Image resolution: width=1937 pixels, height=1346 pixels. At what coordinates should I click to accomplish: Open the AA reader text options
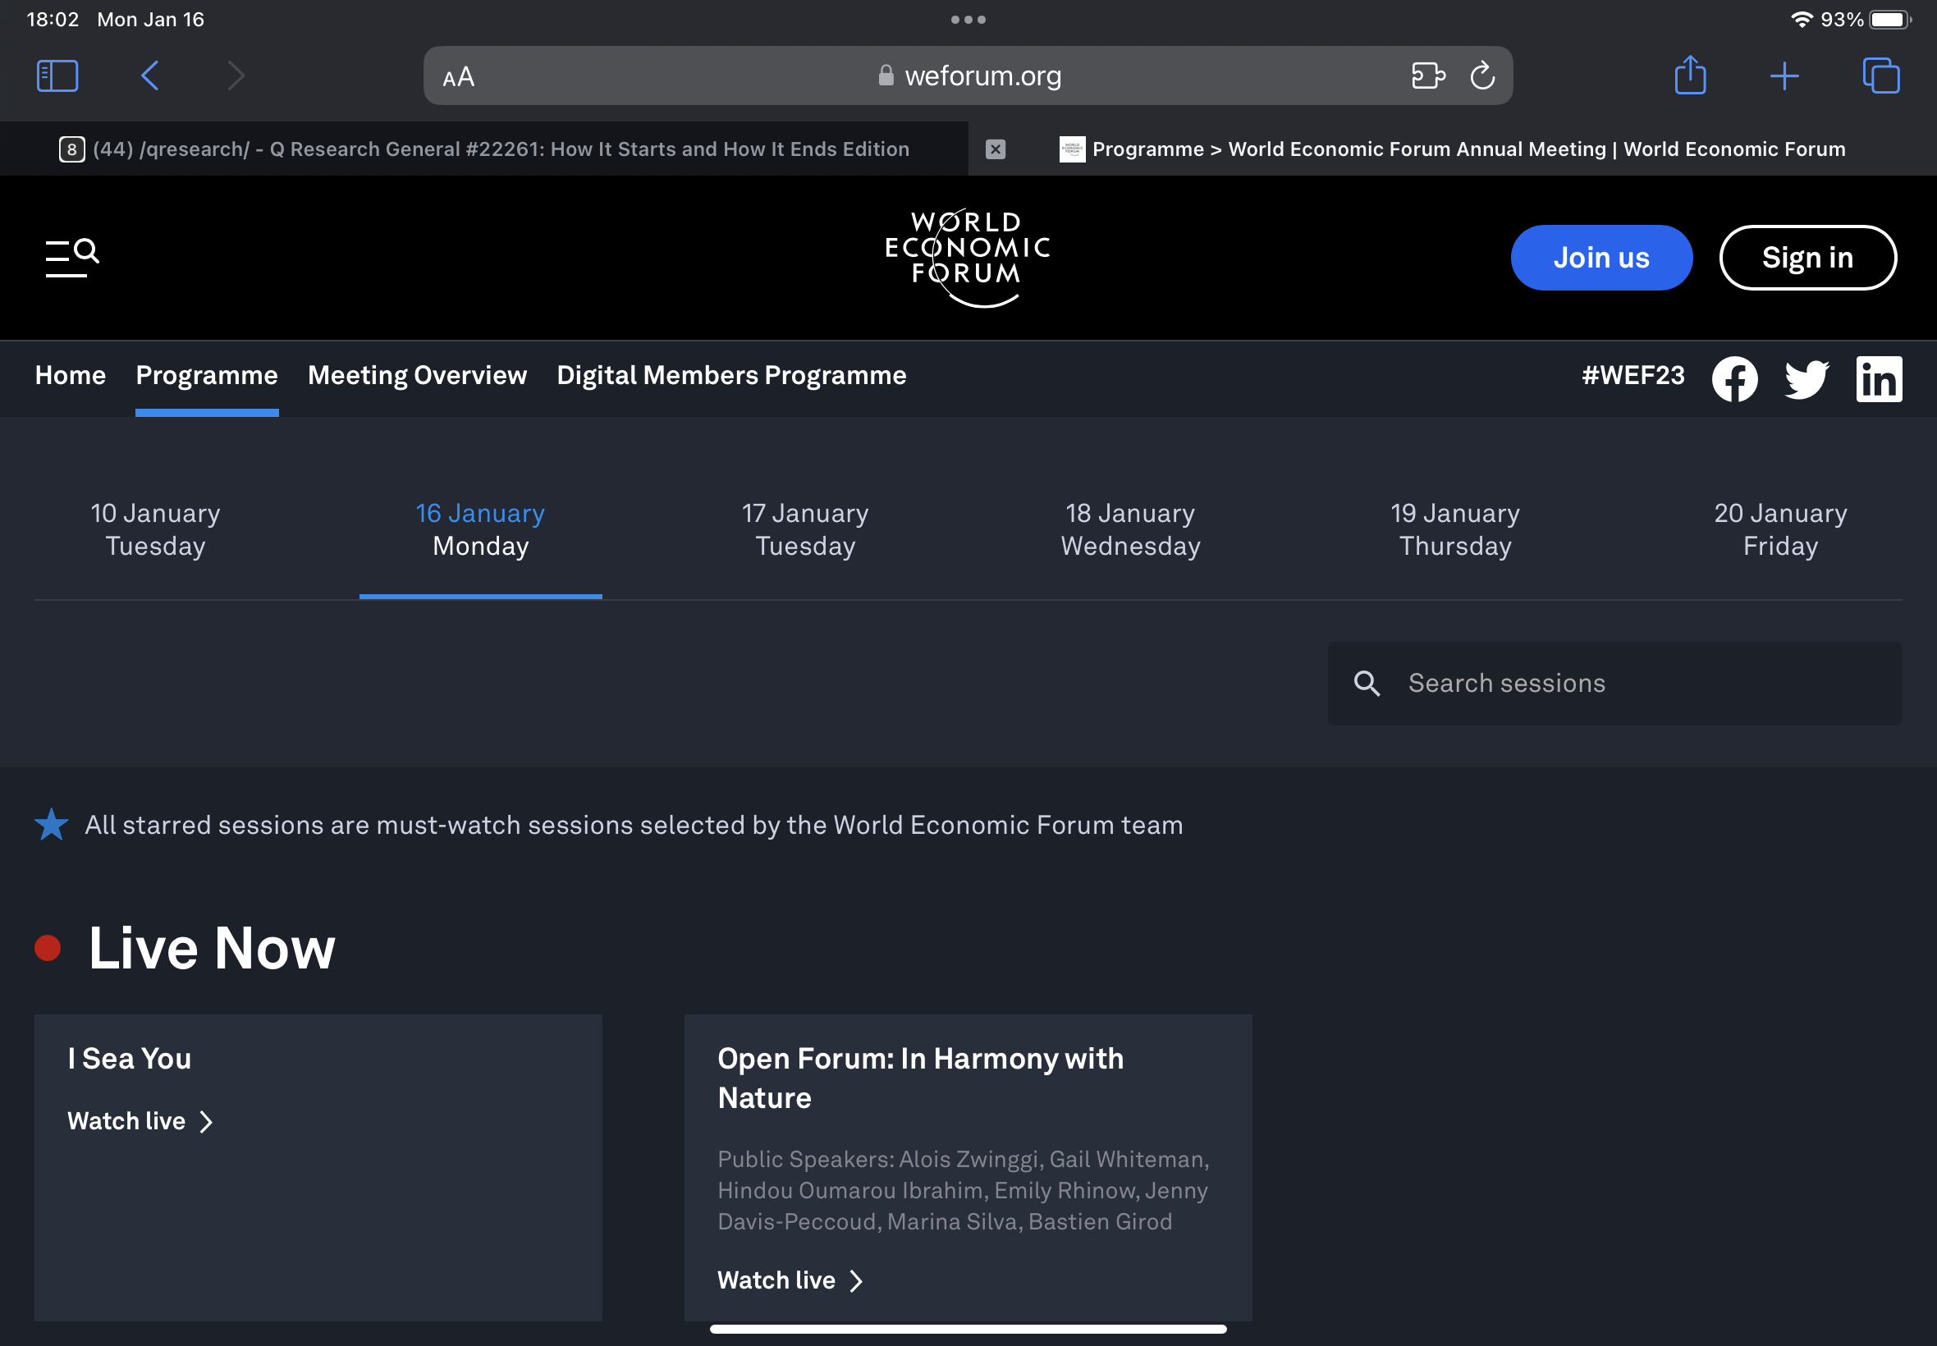click(x=459, y=77)
